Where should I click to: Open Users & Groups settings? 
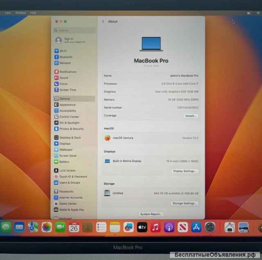pyautogui.click(x=67, y=183)
